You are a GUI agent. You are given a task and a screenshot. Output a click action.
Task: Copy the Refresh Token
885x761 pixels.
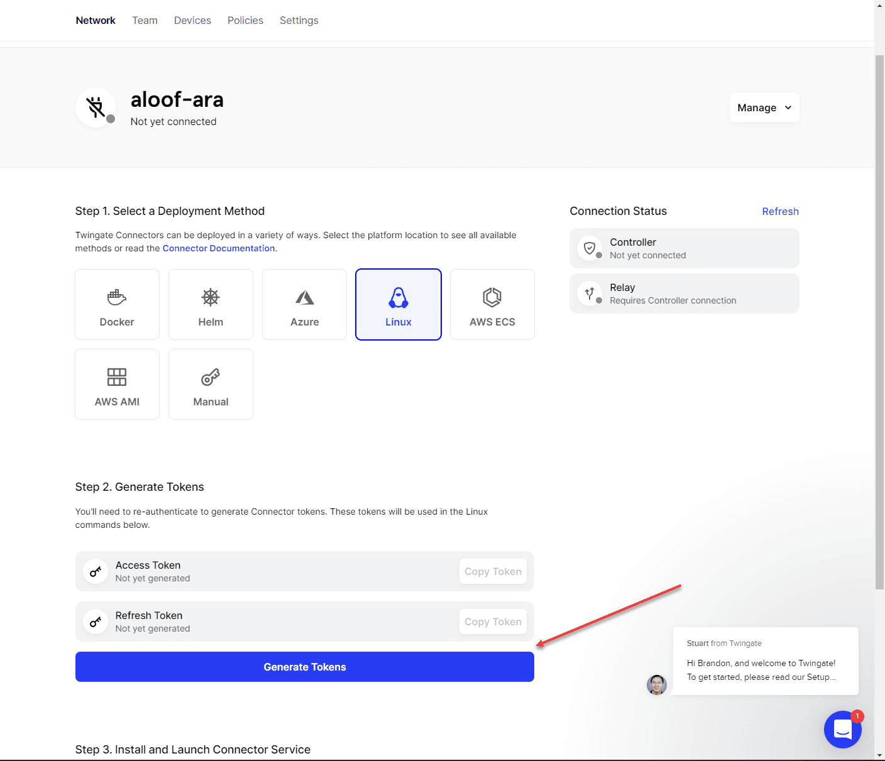click(493, 621)
